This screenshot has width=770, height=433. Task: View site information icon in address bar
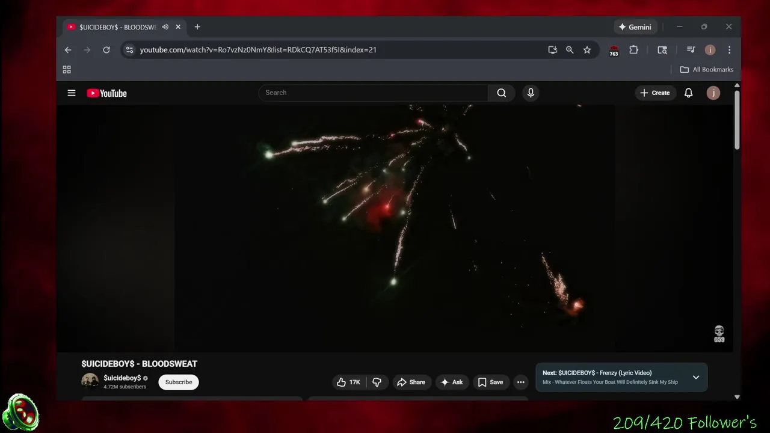[x=129, y=50]
